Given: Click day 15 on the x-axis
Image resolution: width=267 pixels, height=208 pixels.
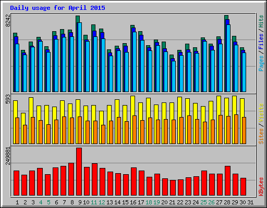Looking at the screenshot, I should 125,202.
